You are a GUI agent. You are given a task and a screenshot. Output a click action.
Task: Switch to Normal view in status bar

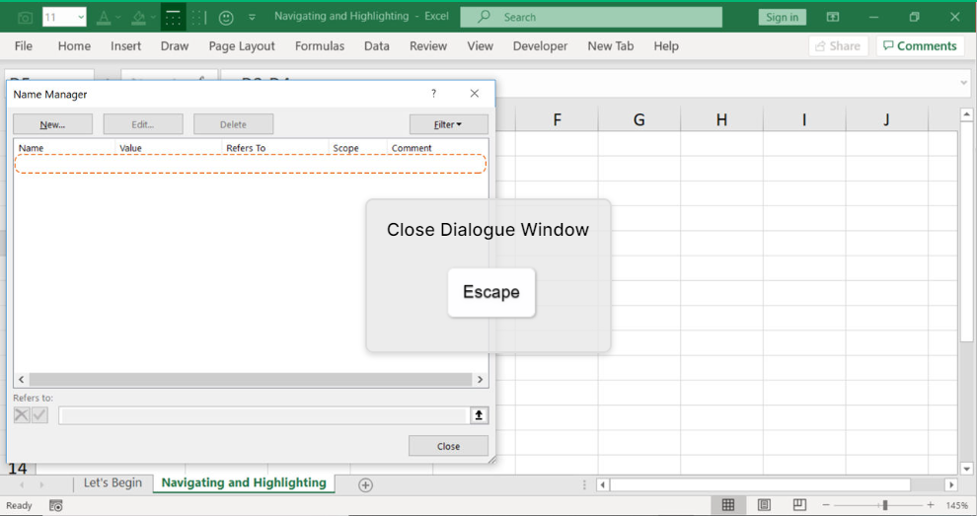727,505
